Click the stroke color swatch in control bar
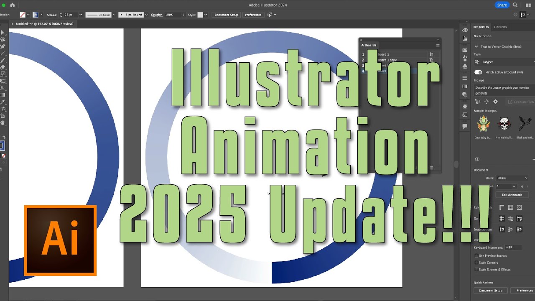 coord(35,15)
